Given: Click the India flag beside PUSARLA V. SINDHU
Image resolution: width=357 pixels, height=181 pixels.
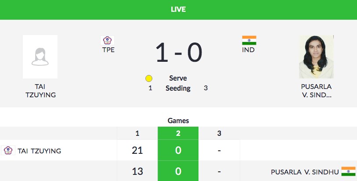Looking at the screenshot, I should point(348,171).
